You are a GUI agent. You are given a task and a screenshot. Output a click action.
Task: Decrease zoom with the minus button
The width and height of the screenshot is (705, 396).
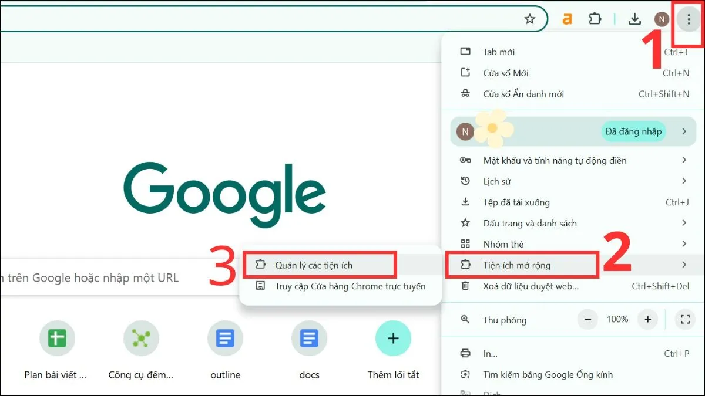[x=587, y=320]
